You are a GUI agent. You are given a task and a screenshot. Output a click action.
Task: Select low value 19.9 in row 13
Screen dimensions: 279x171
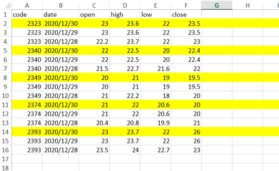(x=155, y=123)
